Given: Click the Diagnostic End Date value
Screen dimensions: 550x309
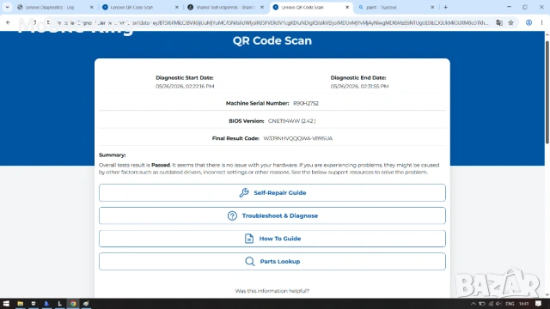Looking at the screenshot, I should tap(359, 86).
